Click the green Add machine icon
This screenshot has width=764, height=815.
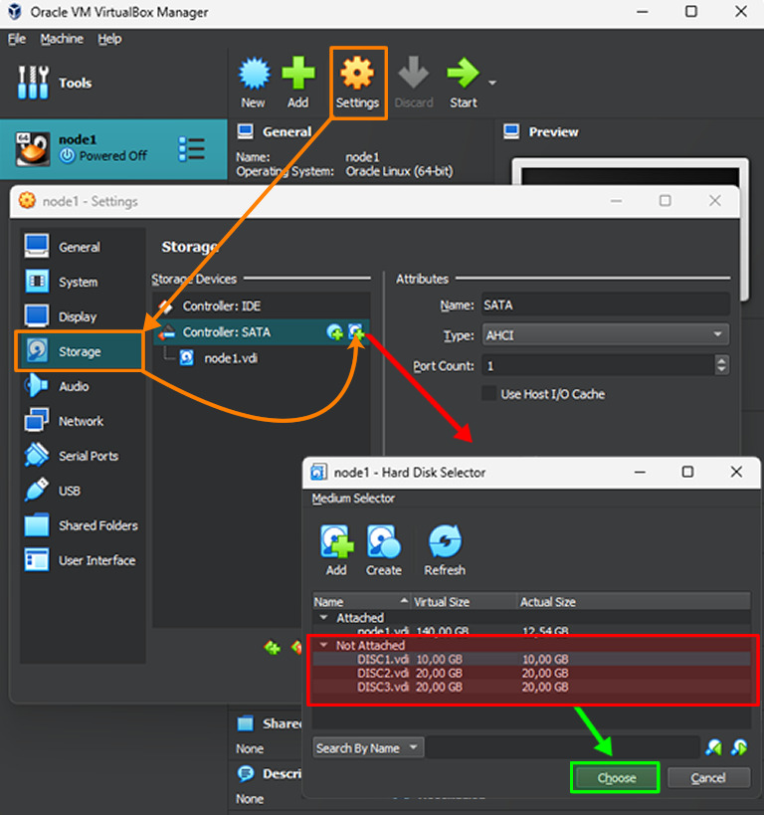coord(297,83)
